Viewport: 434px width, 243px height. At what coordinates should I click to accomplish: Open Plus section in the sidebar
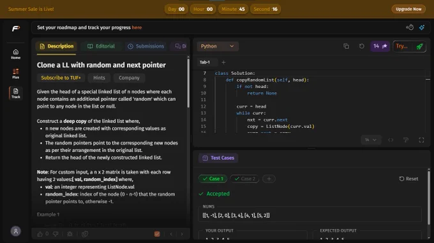(x=16, y=74)
